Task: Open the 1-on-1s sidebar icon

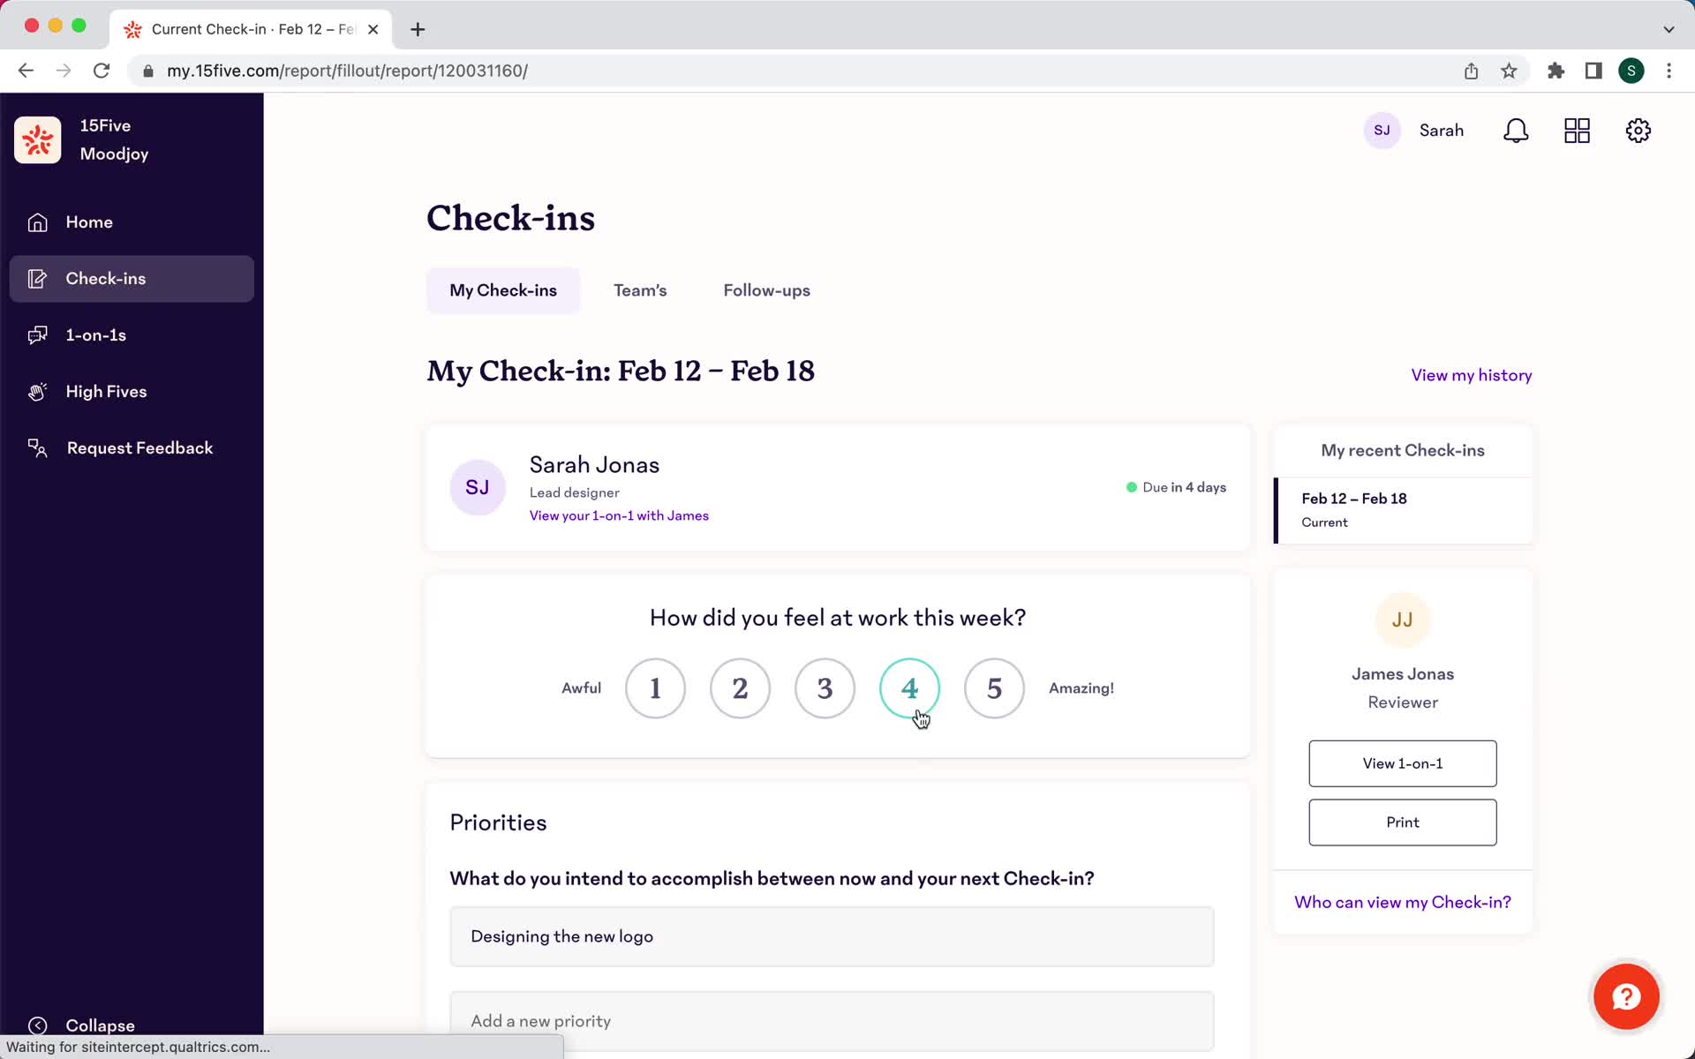Action: (36, 334)
